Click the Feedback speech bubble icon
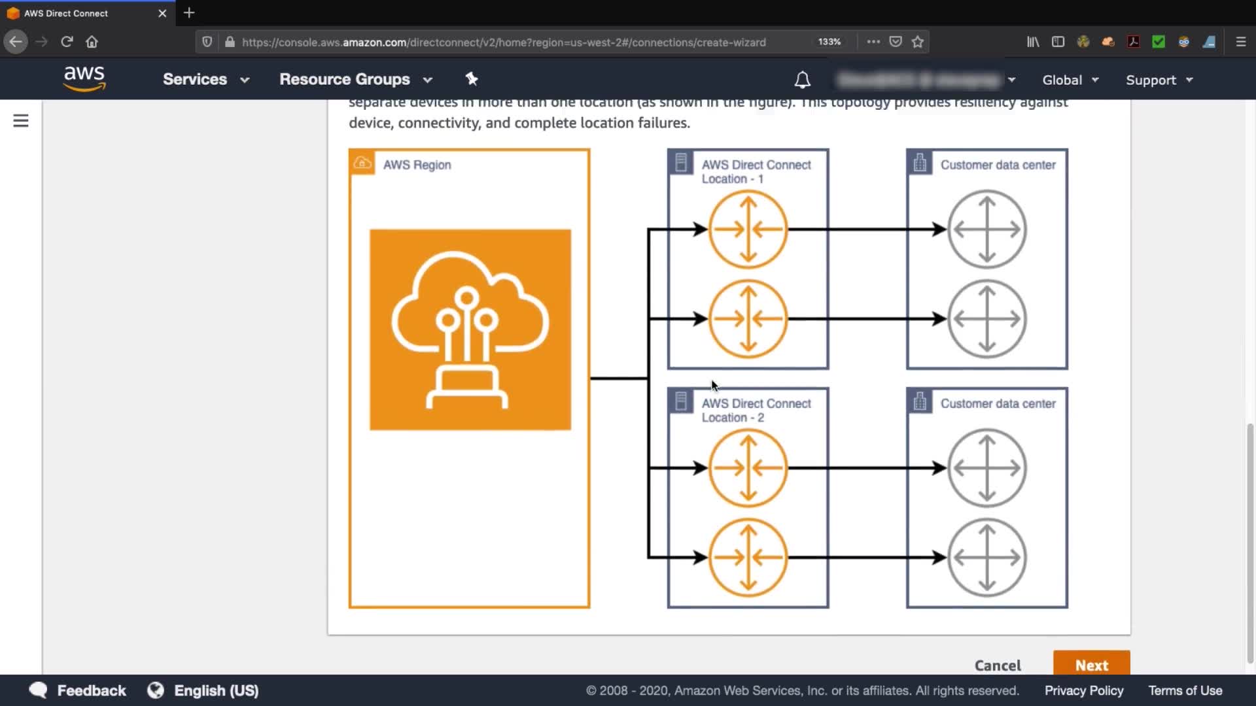Image resolution: width=1256 pixels, height=706 pixels. (39, 690)
